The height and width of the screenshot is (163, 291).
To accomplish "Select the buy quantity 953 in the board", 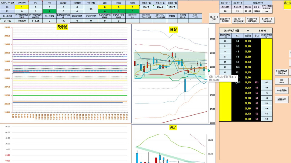I will (x=257, y=83).
